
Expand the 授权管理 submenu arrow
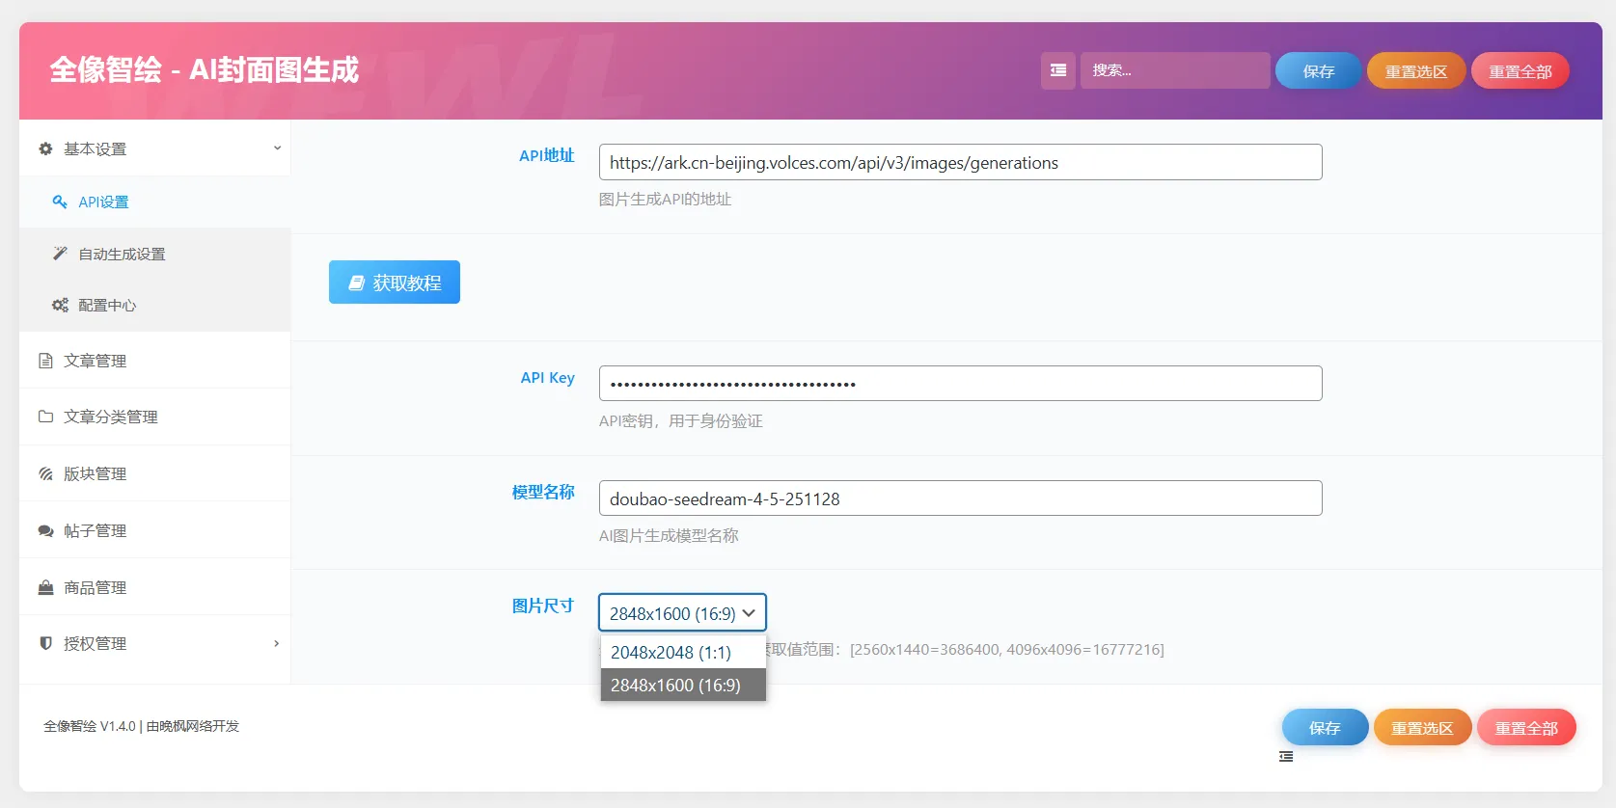[276, 643]
